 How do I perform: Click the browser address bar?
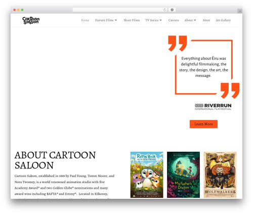click(120, 10)
